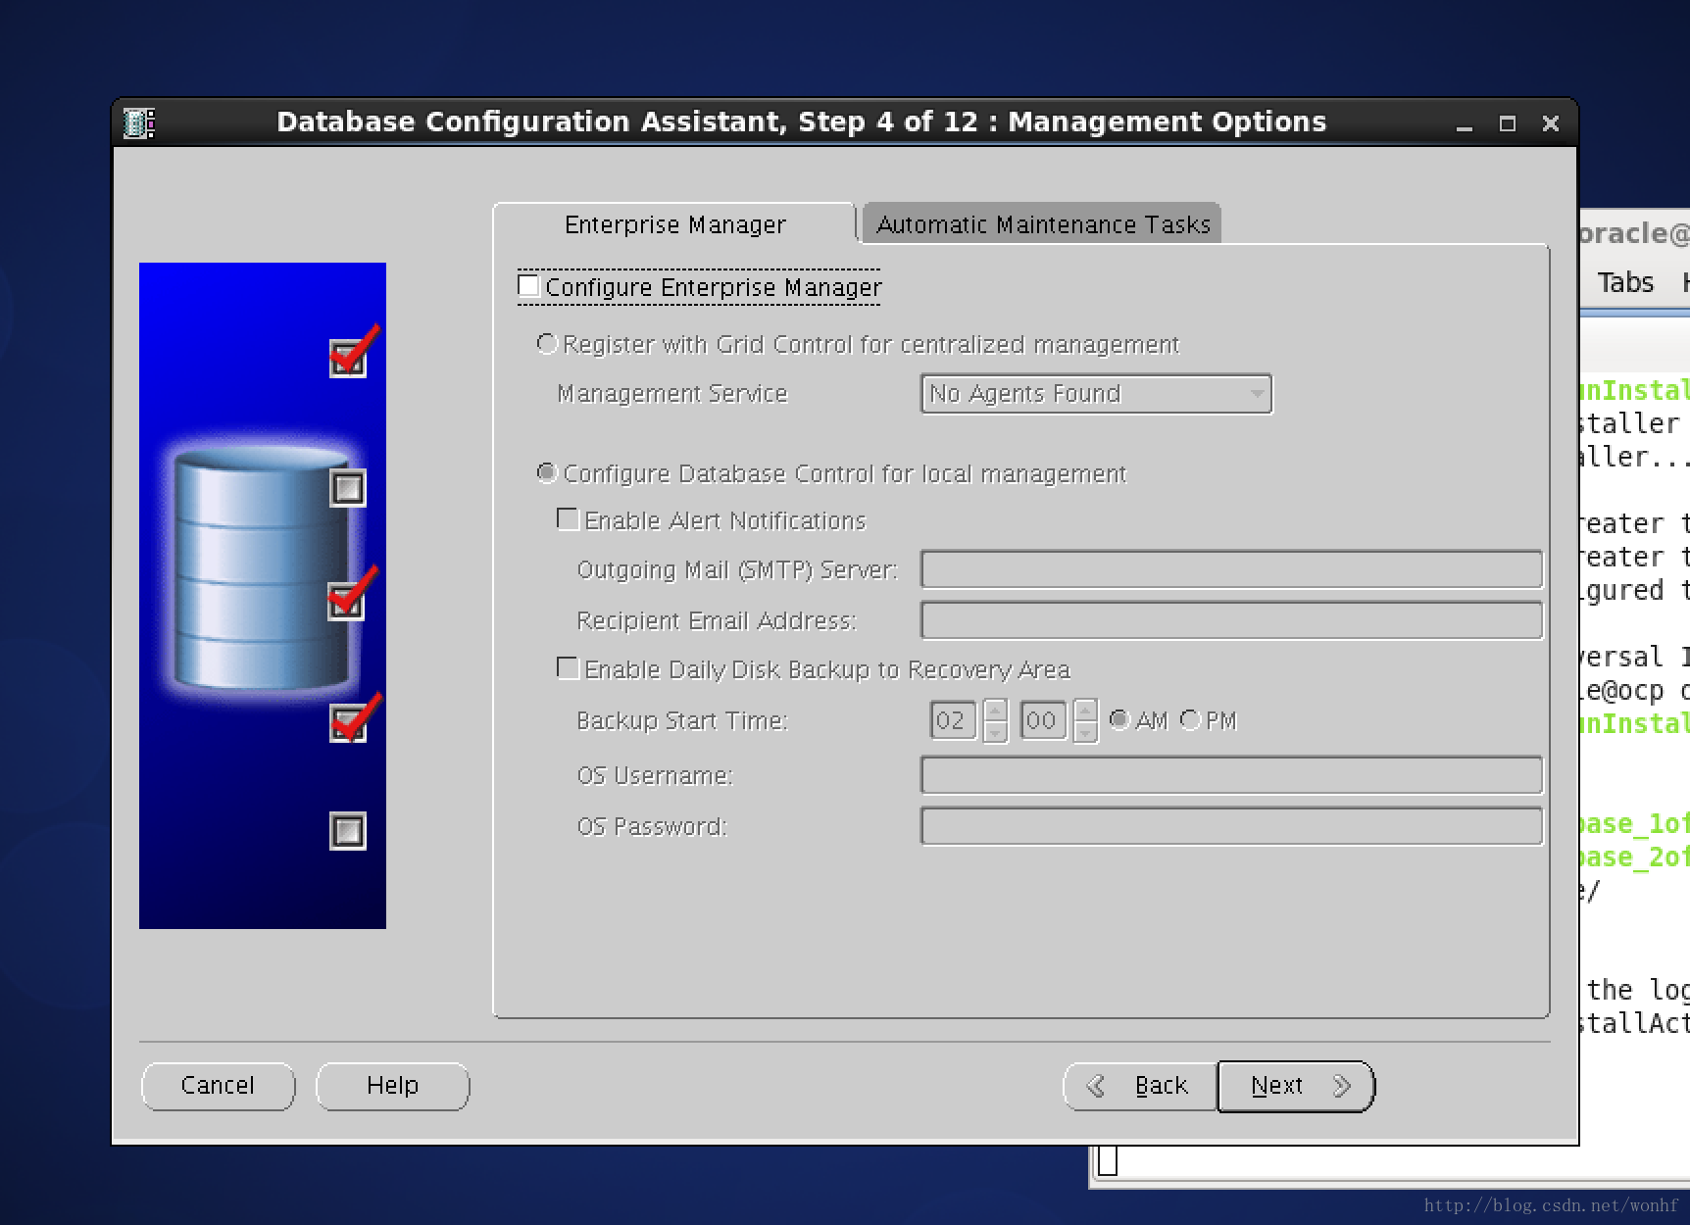Image resolution: width=1690 pixels, height=1225 pixels.
Task: Click the OS Username input field
Action: click(x=1231, y=775)
